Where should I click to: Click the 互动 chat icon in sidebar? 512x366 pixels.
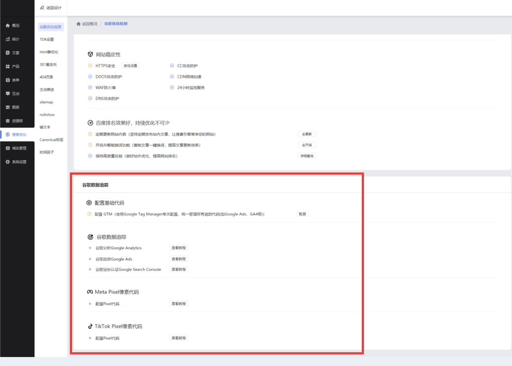8,93
